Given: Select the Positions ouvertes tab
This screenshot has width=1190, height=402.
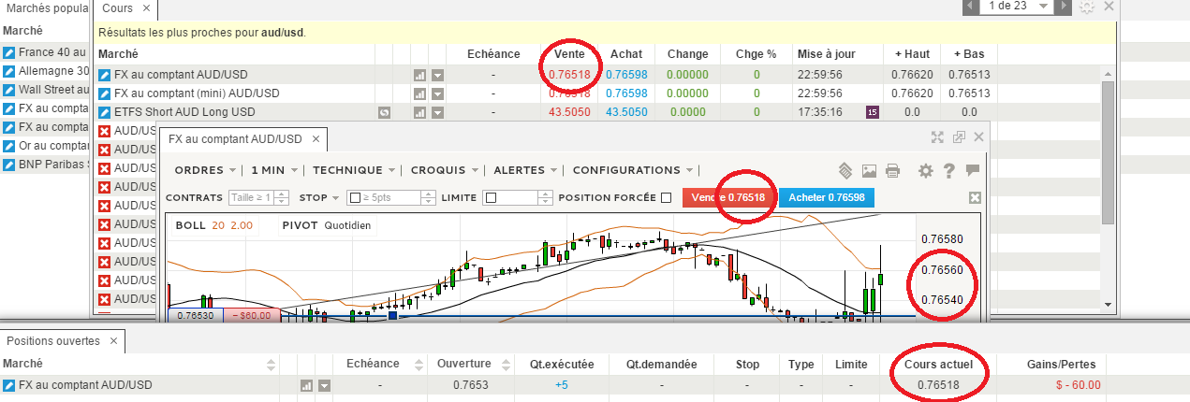Looking at the screenshot, I should (x=53, y=341).
